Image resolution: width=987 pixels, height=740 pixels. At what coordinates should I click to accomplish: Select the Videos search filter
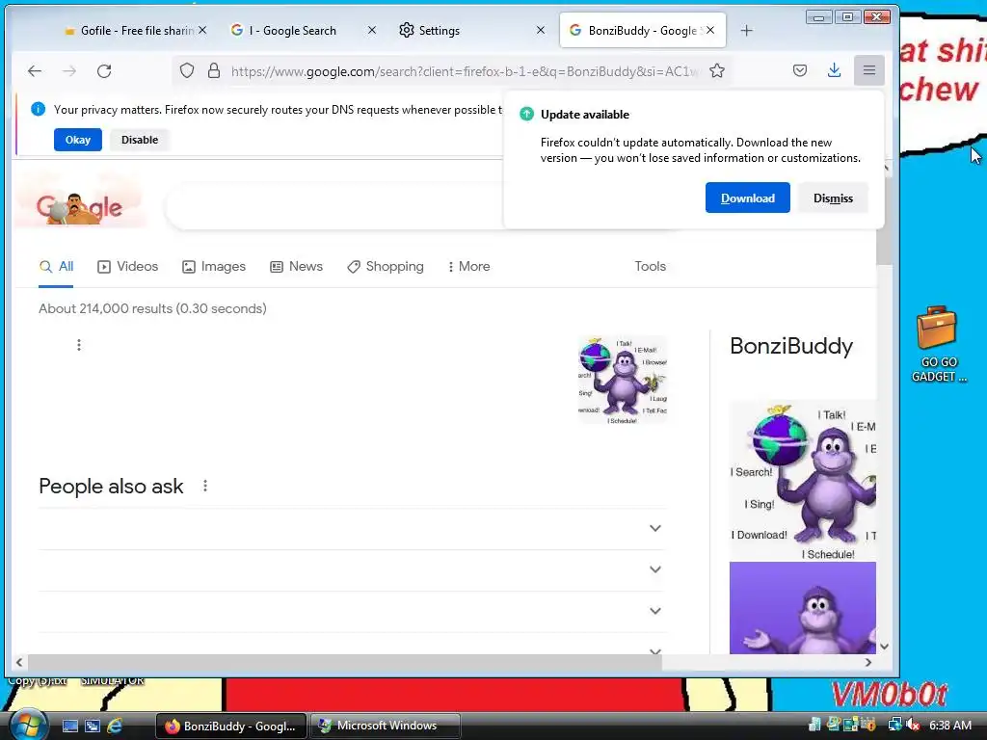point(128,266)
